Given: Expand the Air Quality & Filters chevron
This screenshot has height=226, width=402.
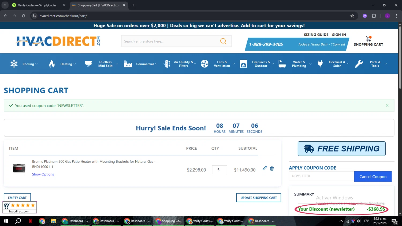Looking at the screenshot, I should pyautogui.click(x=195, y=64).
